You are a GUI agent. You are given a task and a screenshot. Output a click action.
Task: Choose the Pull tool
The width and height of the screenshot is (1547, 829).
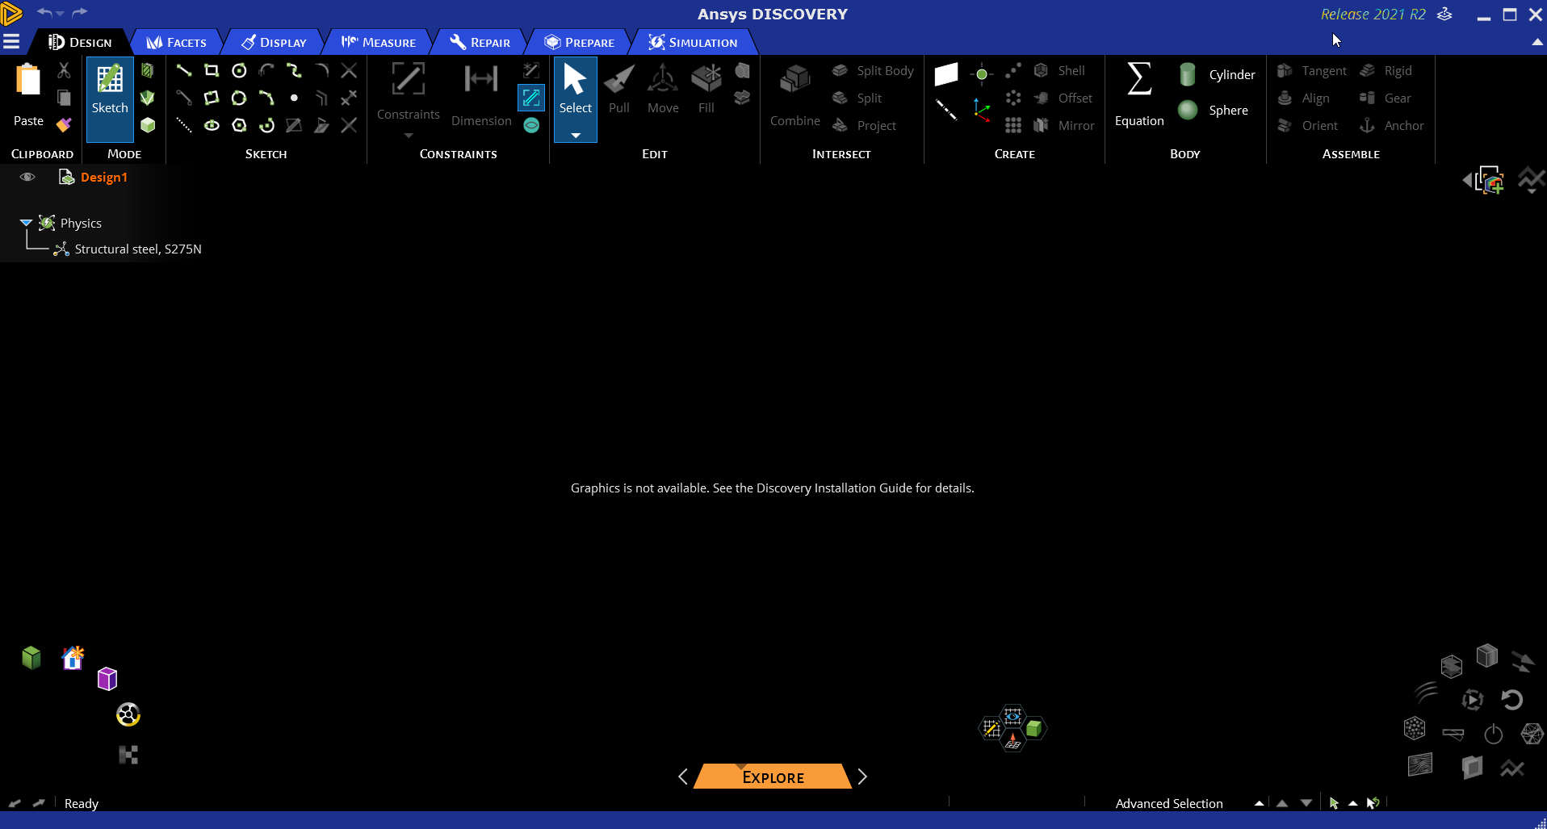619,89
